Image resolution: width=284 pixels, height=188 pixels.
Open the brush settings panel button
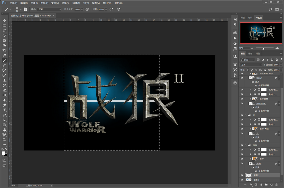coord(25,9)
